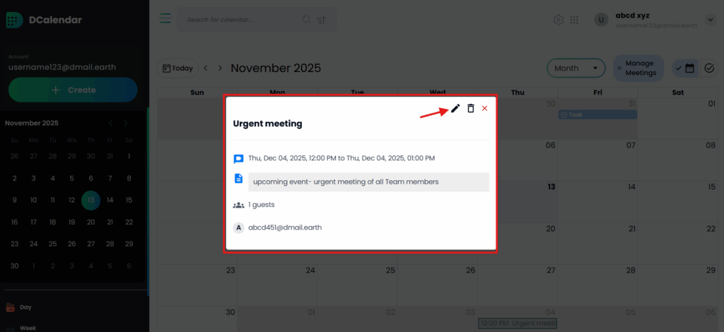
Task: Go to next month in mini calendar
Action: 126,123
